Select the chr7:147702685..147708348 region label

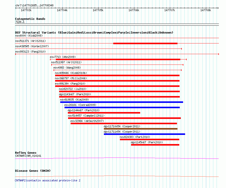[x=34, y=5]
